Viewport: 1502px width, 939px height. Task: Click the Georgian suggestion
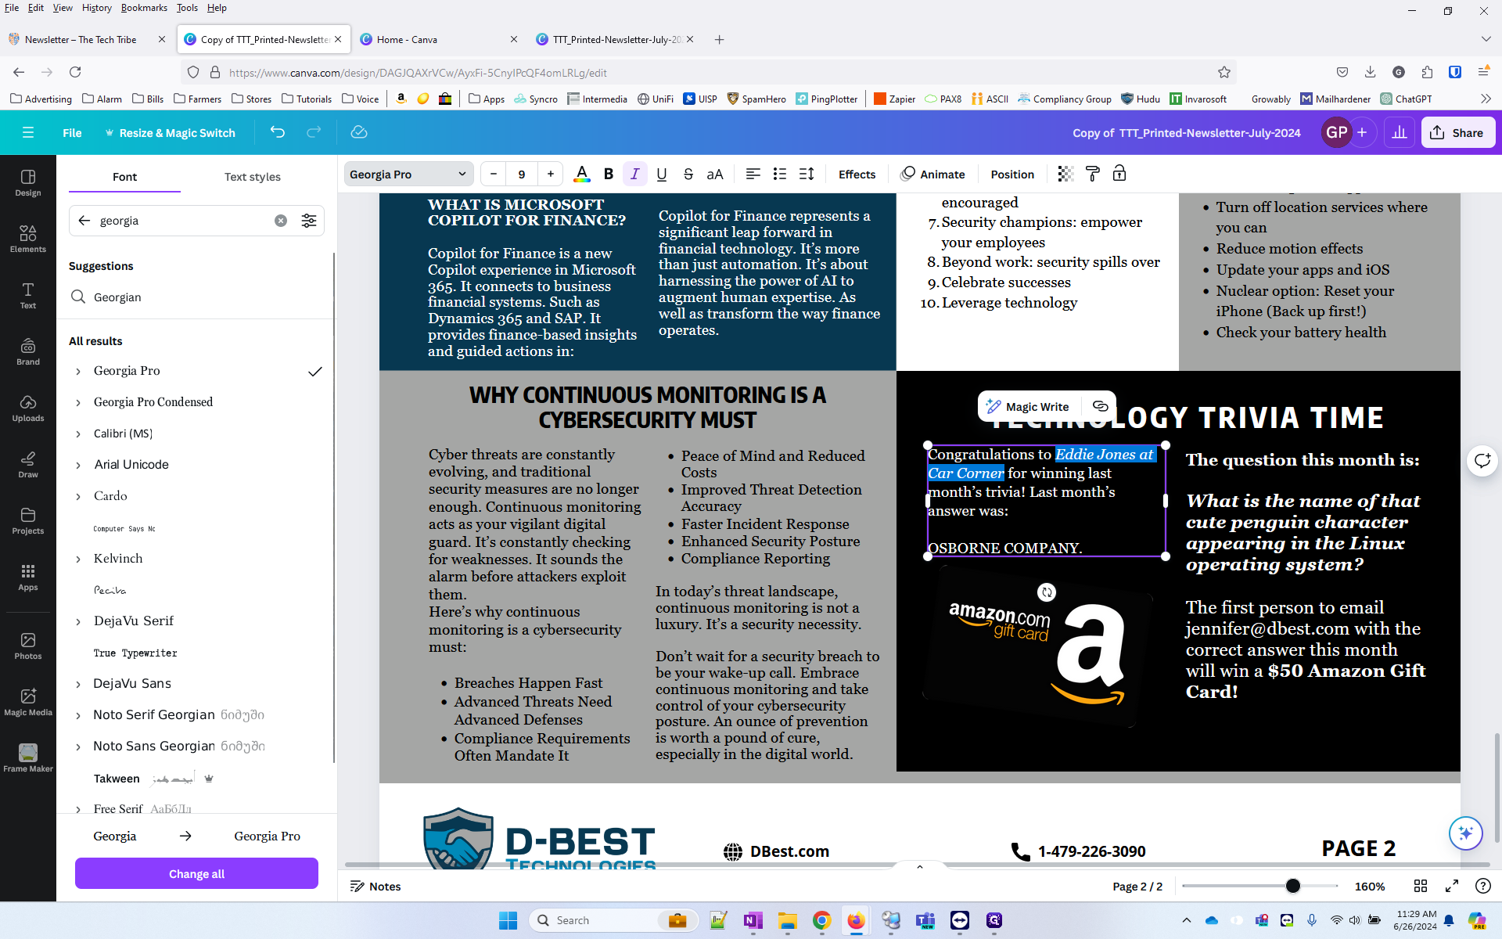coord(117,297)
